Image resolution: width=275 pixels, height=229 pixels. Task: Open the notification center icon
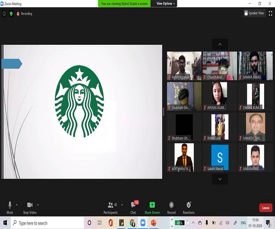pos(268,223)
